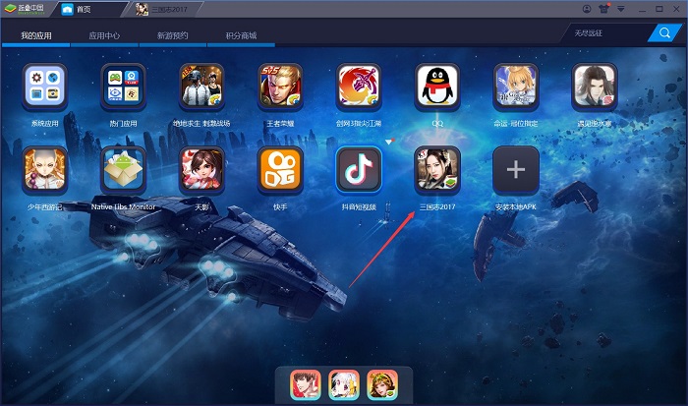The height and width of the screenshot is (406, 688).
Task: Open the first dock game with brown-haired character
Action: point(306,384)
